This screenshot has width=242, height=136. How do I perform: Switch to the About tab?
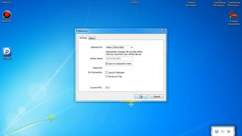tap(92, 38)
